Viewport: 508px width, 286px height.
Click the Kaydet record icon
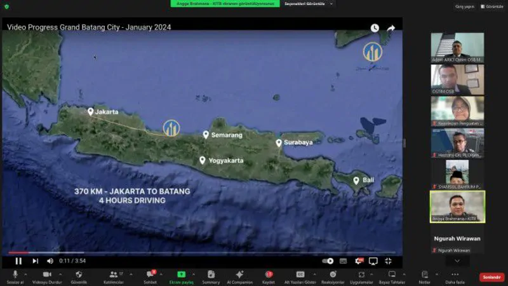(x=268, y=277)
